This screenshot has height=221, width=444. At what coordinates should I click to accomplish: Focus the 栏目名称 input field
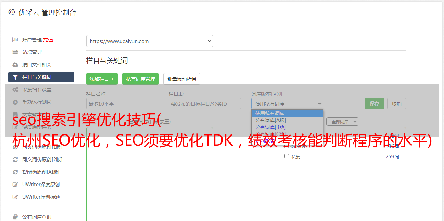[x=122, y=104]
